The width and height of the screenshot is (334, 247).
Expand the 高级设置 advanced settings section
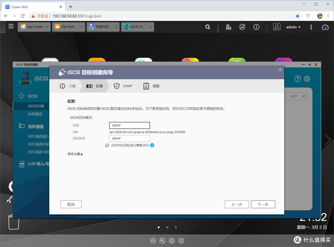[75, 154]
